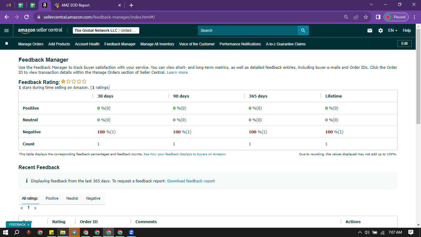
Task: Close the AMZ EOD Report tab
Action: [x=120, y=5]
